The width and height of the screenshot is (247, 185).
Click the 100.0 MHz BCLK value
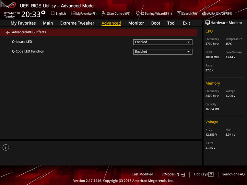pos(212,57)
